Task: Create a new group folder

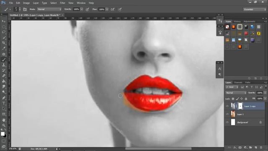Action: (x=250, y=147)
